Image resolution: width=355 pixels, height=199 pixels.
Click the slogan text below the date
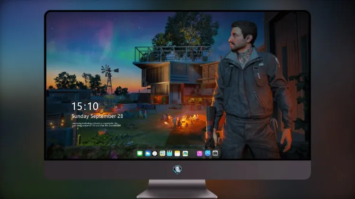(96, 124)
